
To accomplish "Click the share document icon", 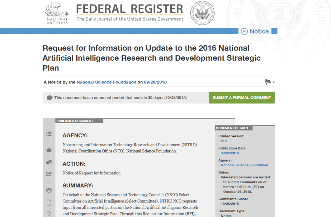I will pyautogui.click(x=49, y=174).
